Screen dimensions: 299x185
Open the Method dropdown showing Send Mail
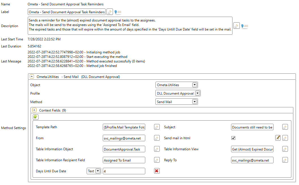[x=195, y=102]
